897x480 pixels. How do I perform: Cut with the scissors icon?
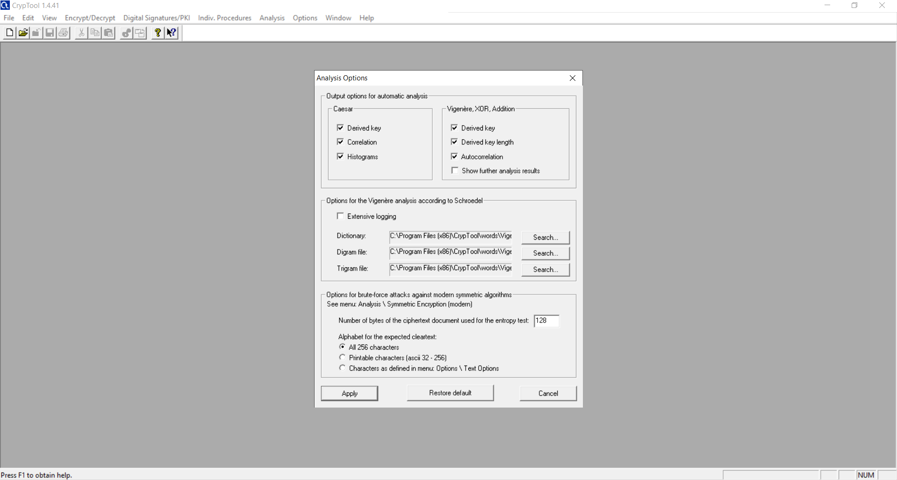click(81, 33)
